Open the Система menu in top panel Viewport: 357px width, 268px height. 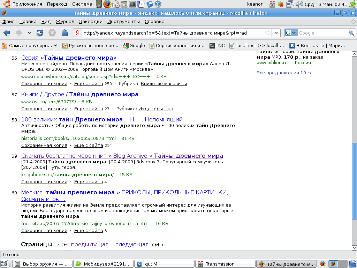point(82,4)
